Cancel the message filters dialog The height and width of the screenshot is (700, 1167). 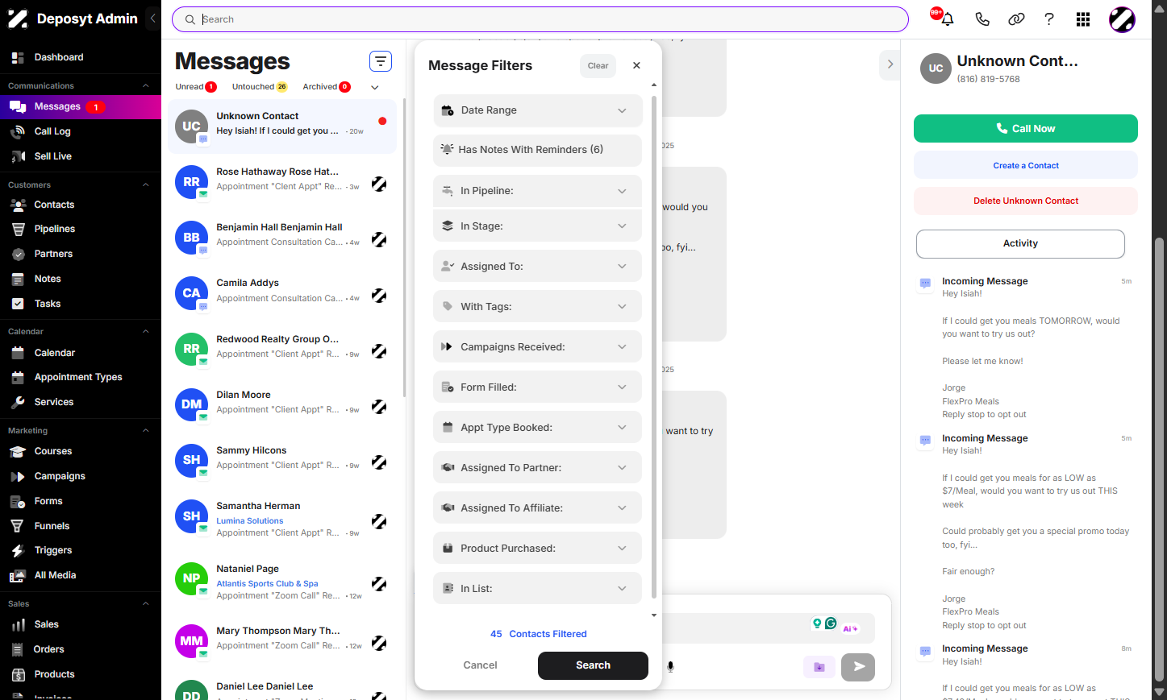pos(480,665)
